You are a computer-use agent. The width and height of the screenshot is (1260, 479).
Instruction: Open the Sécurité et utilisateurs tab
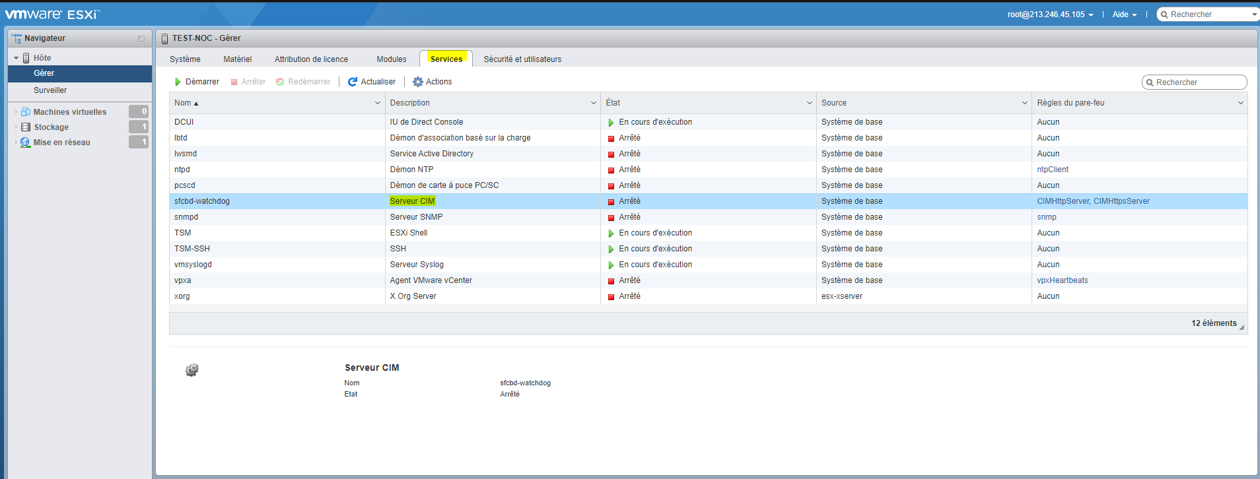pos(522,59)
